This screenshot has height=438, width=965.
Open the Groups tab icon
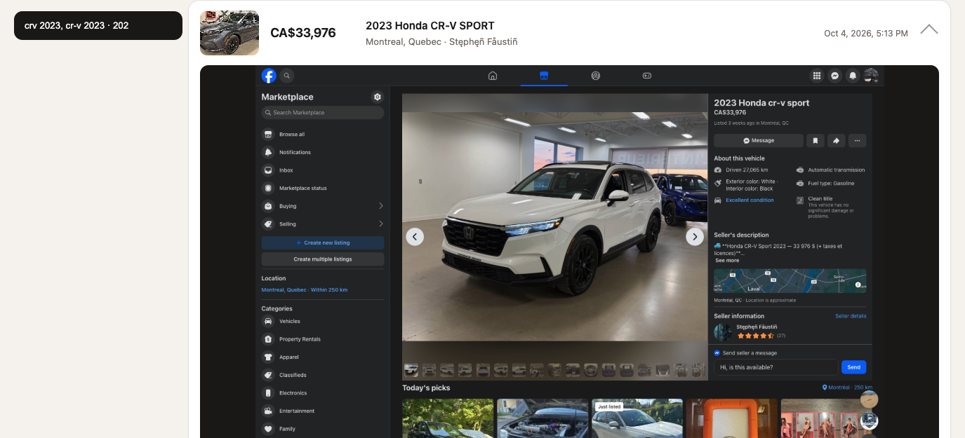click(596, 76)
